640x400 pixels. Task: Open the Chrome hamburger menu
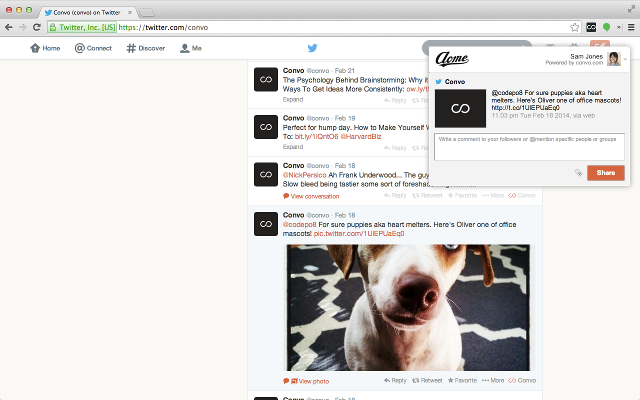click(631, 27)
